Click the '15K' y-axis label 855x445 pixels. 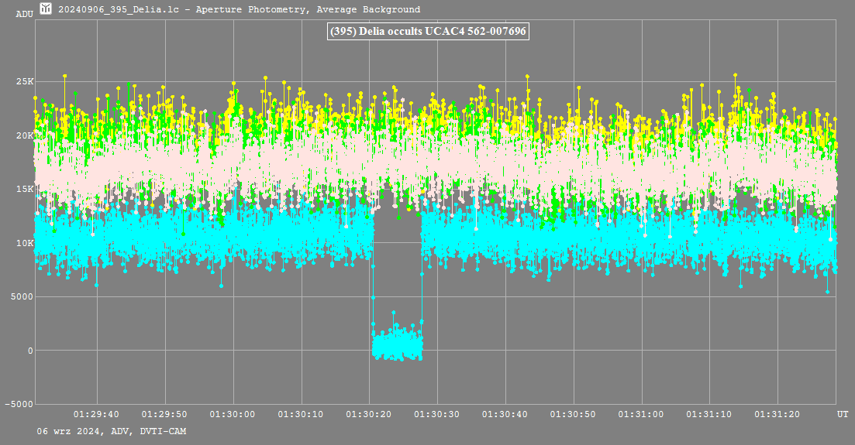point(25,190)
